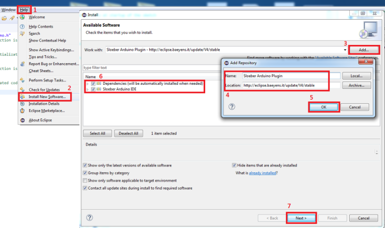Click the Name column header
Image resolution: width=385 pixels, height=228 pixels.
click(x=91, y=77)
